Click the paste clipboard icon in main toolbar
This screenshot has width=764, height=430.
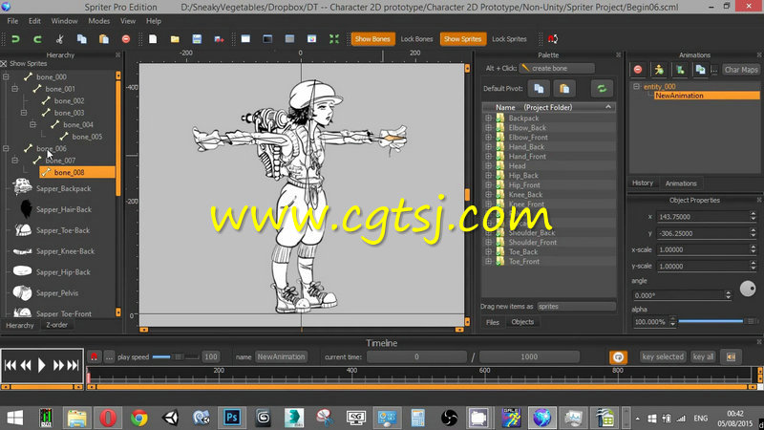pyautogui.click(x=104, y=39)
